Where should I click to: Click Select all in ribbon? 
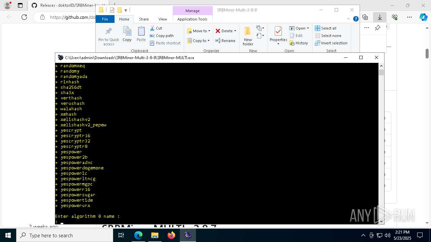(326, 28)
